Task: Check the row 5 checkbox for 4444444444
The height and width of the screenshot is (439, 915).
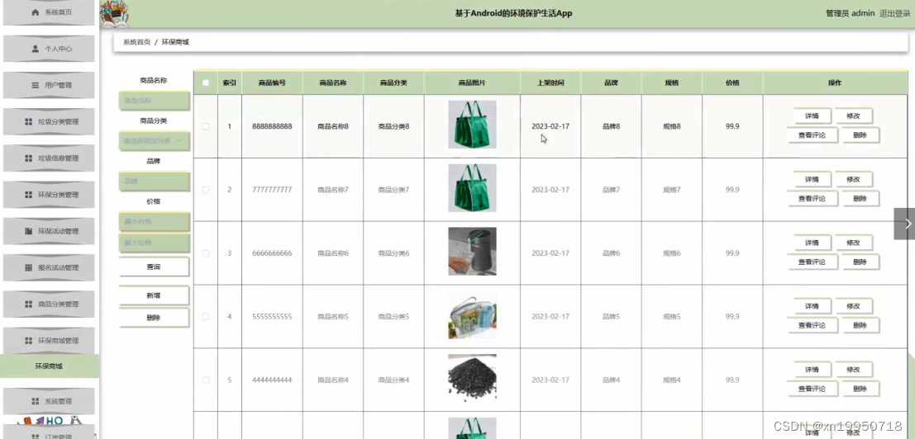Action: tap(206, 380)
